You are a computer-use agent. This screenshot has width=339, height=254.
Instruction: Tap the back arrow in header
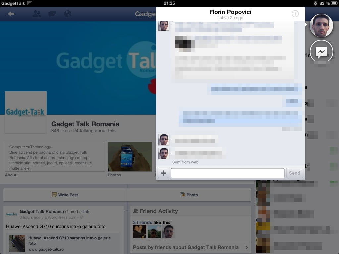coord(11,14)
